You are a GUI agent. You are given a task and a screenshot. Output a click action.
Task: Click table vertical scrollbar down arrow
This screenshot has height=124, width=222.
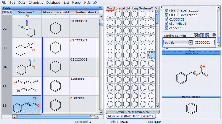[101, 112]
